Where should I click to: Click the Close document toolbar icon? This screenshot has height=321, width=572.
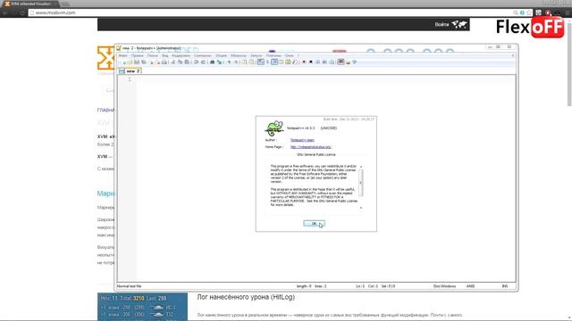(151, 62)
